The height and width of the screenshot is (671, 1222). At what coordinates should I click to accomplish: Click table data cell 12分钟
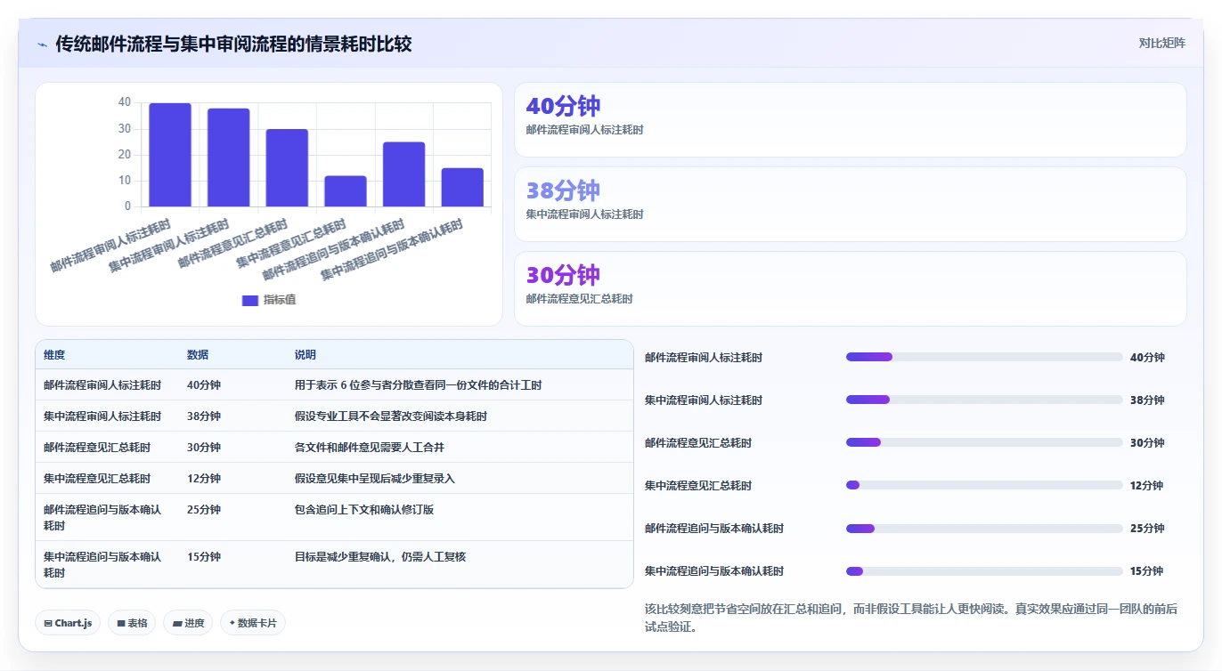204,479
